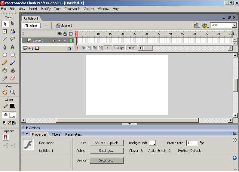
Task: Click the Modify Onion Markers icon
Action: (100, 48)
